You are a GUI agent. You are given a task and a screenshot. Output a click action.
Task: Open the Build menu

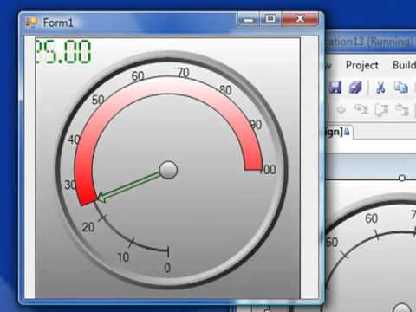point(404,65)
